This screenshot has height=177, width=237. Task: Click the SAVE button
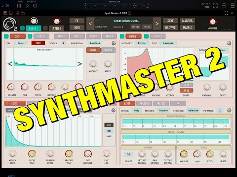[170, 21]
